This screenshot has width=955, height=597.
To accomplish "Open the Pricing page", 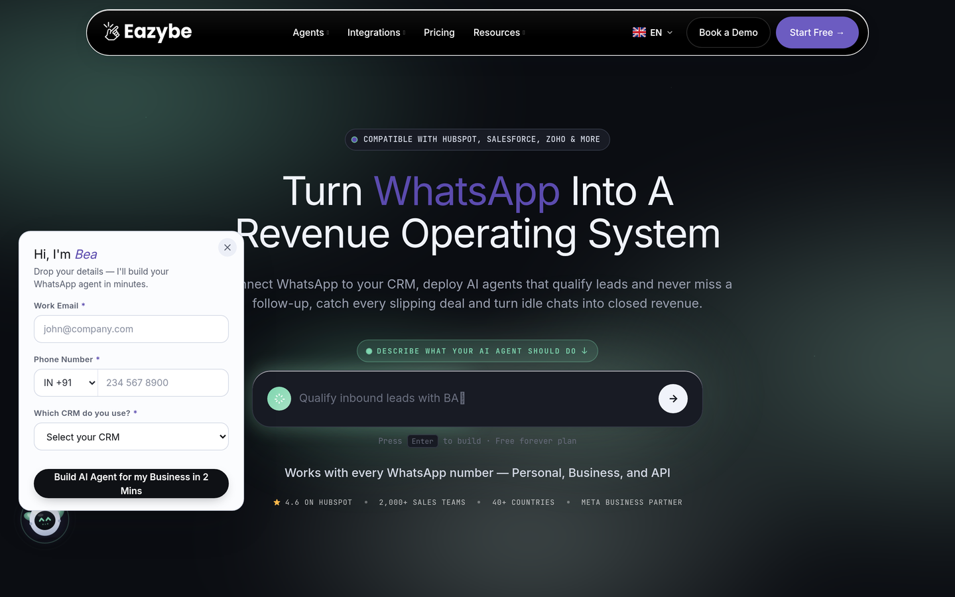I will (x=439, y=33).
